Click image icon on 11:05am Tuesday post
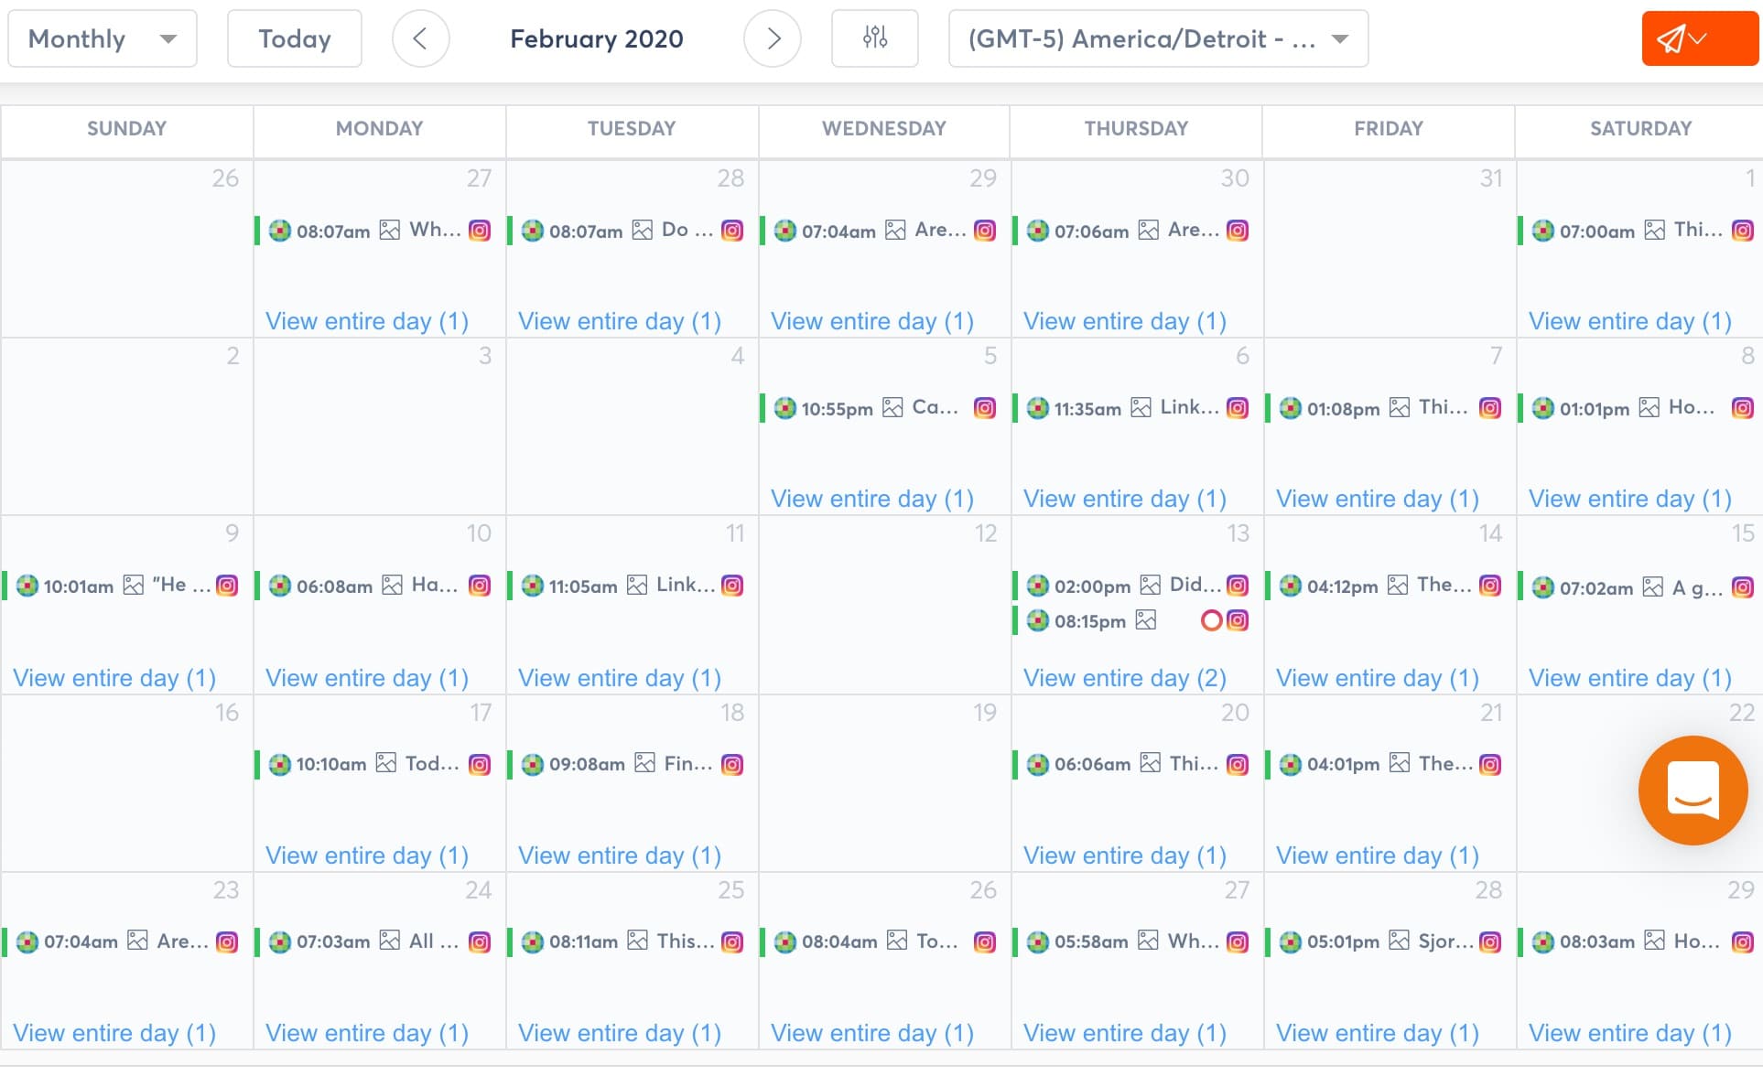This screenshot has height=1076, width=1763. click(637, 586)
